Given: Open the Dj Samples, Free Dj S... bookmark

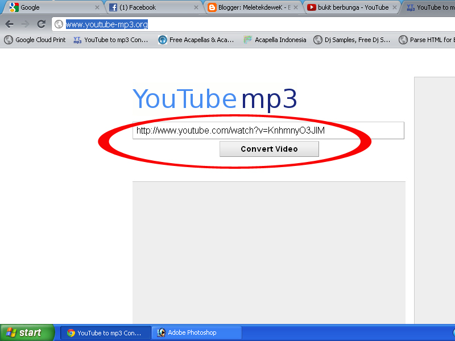Looking at the screenshot, I should tap(352, 40).
